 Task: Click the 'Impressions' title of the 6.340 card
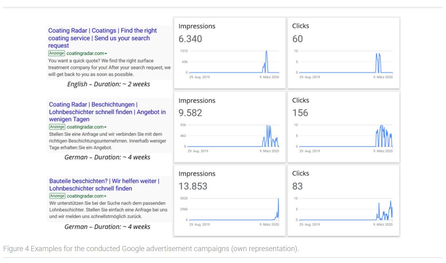197,26
